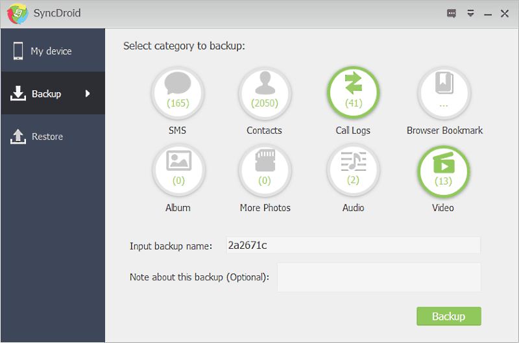Expand the Backup arrow in sidebar

coord(88,94)
